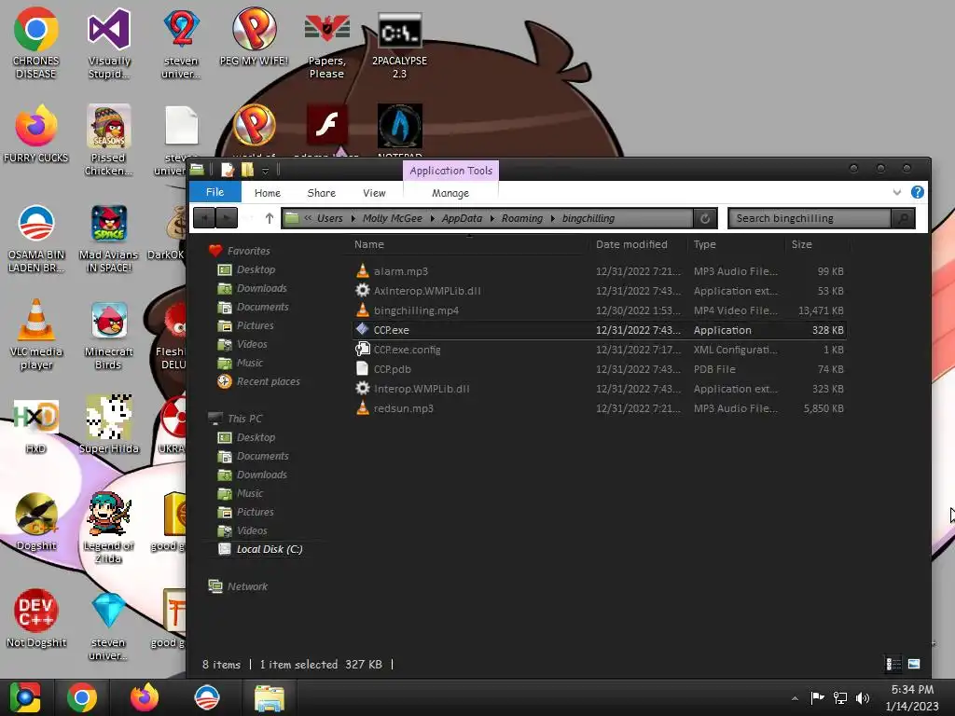The width and height of the screenshot is (955, 716).
Task: Open Dogshit desktop icon
Action: click(x=36, y=521)
